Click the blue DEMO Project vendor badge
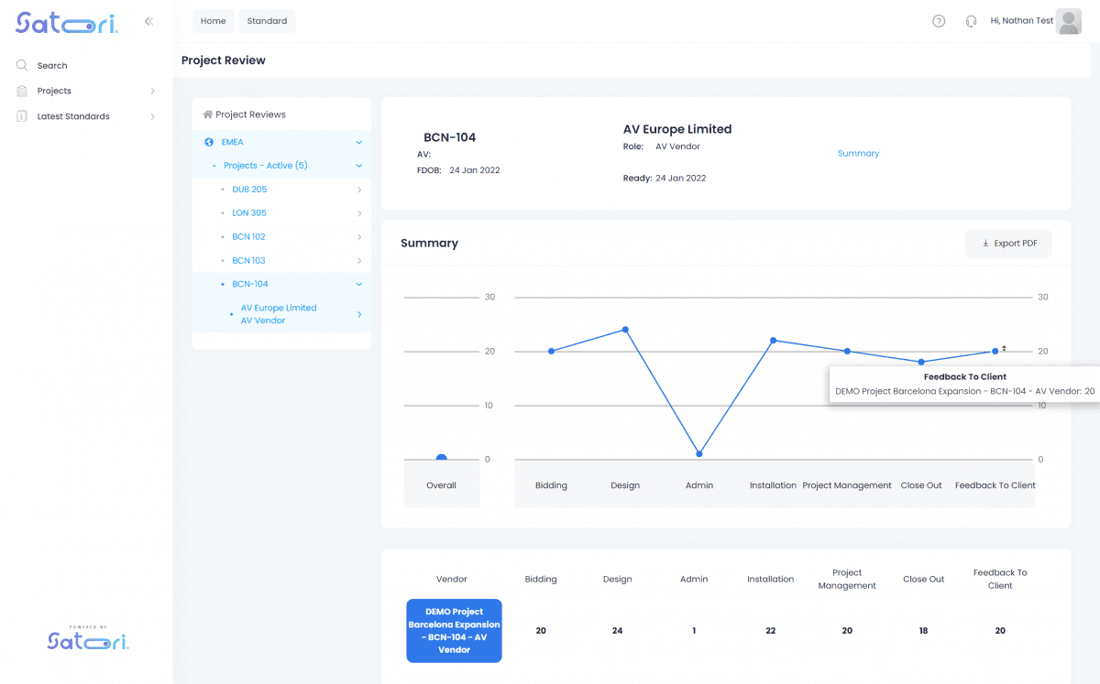 (x=454, y=631)
